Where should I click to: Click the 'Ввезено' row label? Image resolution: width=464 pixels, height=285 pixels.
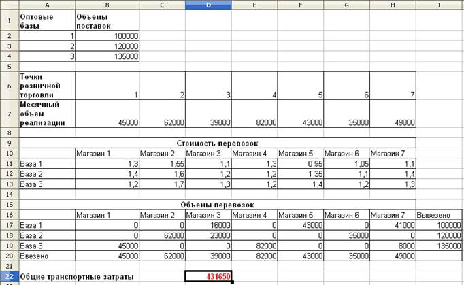(47, 256)
